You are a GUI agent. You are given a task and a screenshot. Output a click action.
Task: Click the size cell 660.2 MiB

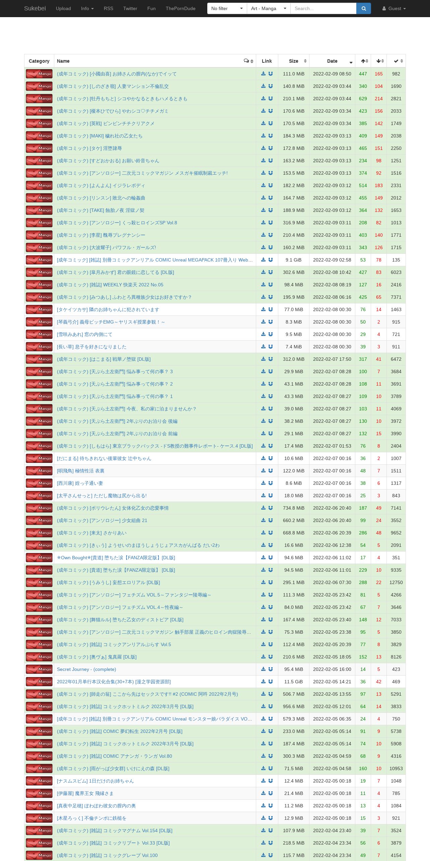coord(294,520)
